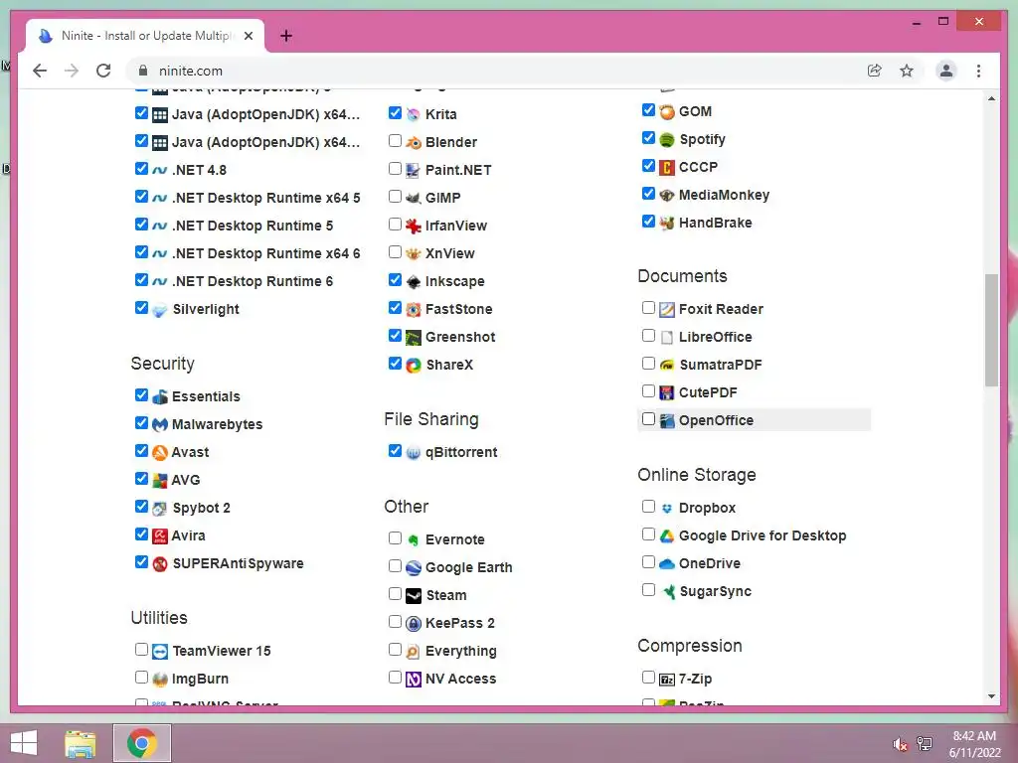Click the CCCP icon
The width and height of the screenshot is (1018, 763).
click(x=667, y=168)
